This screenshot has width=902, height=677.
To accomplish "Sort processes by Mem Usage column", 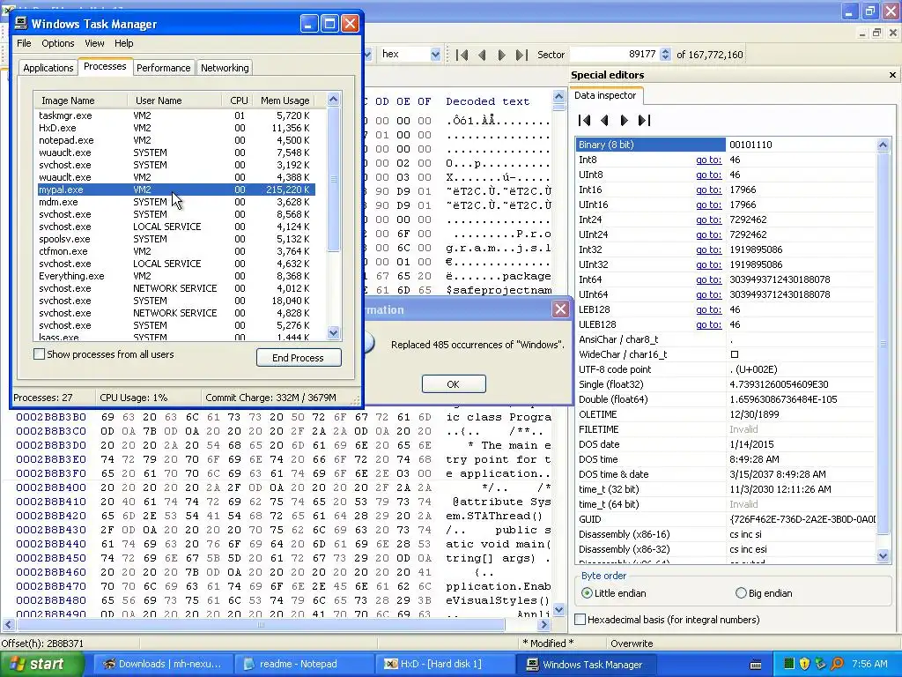I will 285,100.
